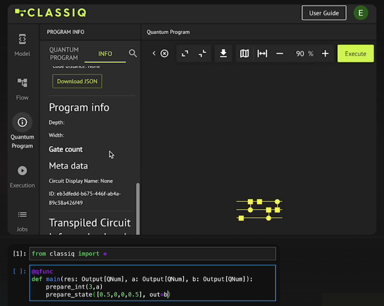Click the search magnifier in the info panel

coord(133,53)
